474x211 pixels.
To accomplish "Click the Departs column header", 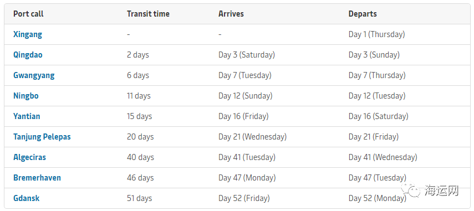I will [363, 14].
